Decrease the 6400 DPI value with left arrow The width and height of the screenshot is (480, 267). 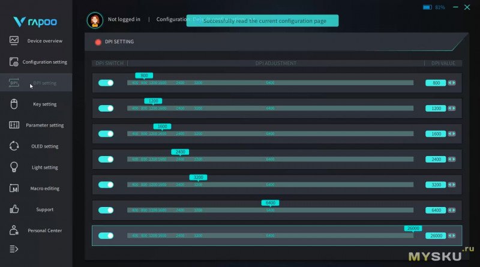tap(449, 211)
